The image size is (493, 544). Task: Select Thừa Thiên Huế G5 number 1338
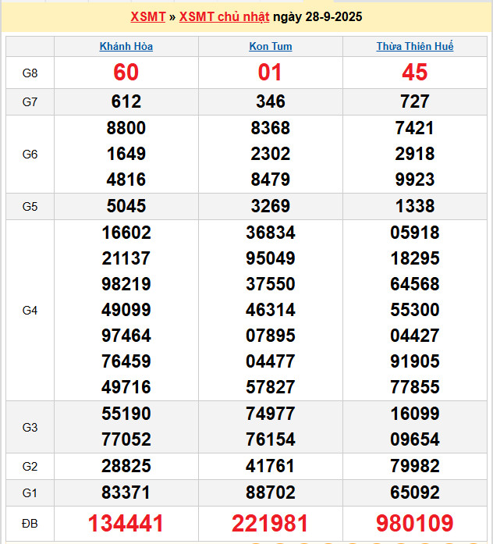coord(414,206)
